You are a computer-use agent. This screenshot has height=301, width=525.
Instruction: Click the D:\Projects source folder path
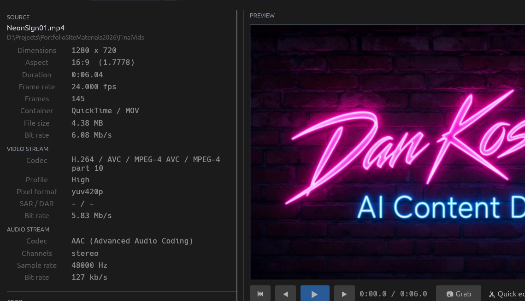click(x=75, y=37)
